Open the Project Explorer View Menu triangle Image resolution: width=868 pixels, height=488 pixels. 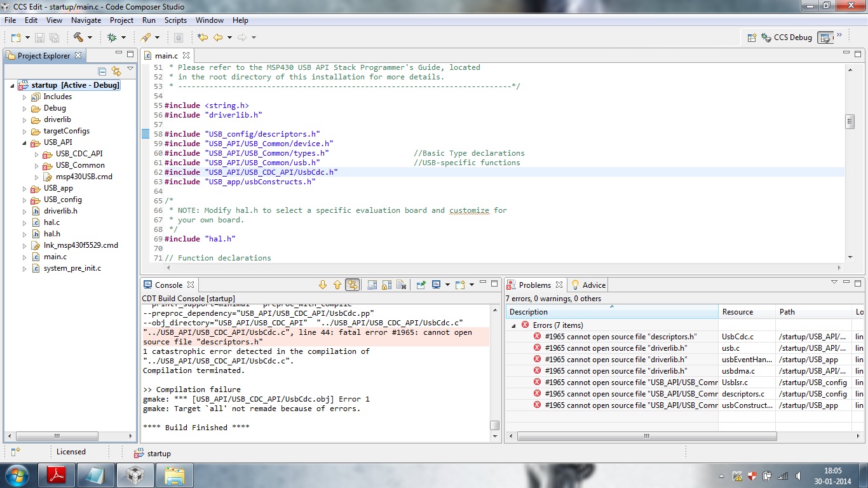[130, 69]
